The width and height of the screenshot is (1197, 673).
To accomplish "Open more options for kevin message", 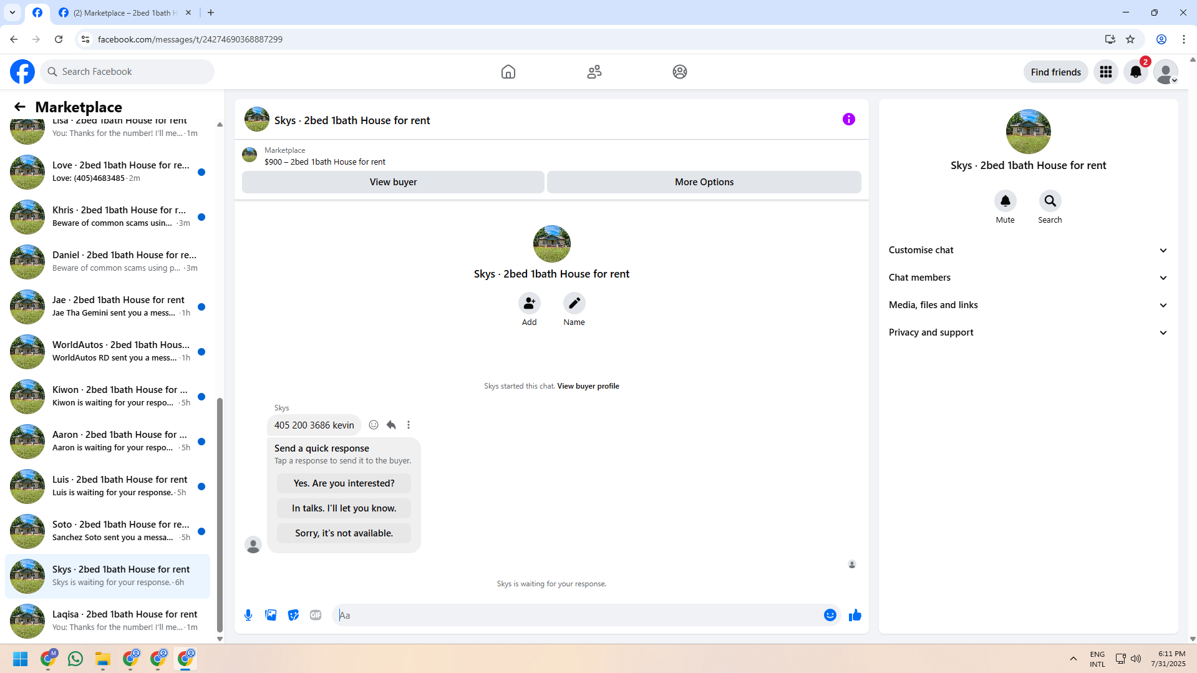I will 409,425.
